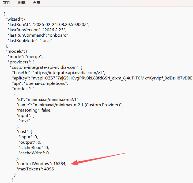Click the "custom-integrate-api-nvidia-com" key line
This screenshot has height=183, width=193.
(46, 67)
